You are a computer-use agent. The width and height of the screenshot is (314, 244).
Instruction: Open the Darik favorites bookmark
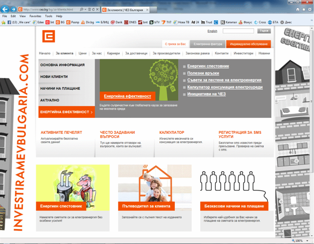tap(117, 22)
